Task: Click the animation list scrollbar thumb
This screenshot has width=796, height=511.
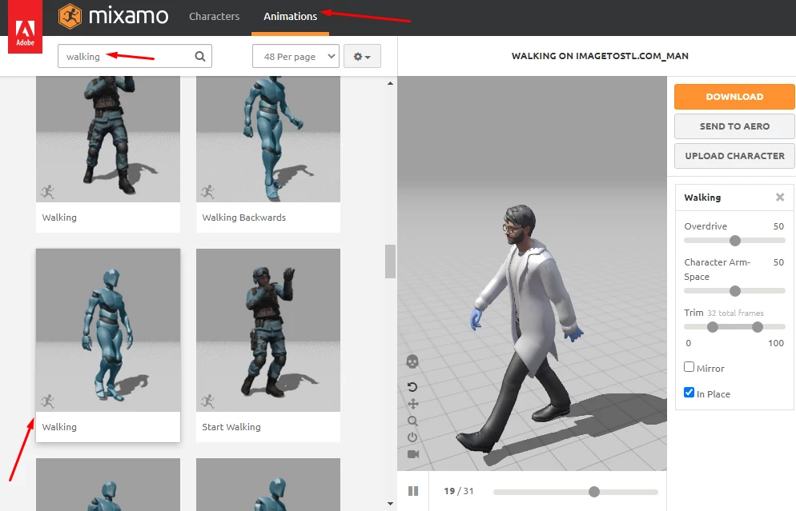Action: pos(390,261)
